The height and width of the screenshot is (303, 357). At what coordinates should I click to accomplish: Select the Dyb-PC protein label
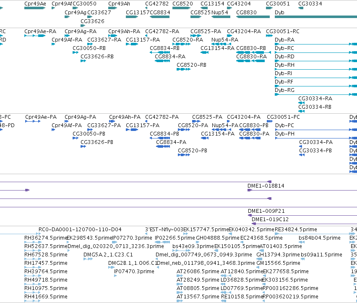(x=284, y=125)
